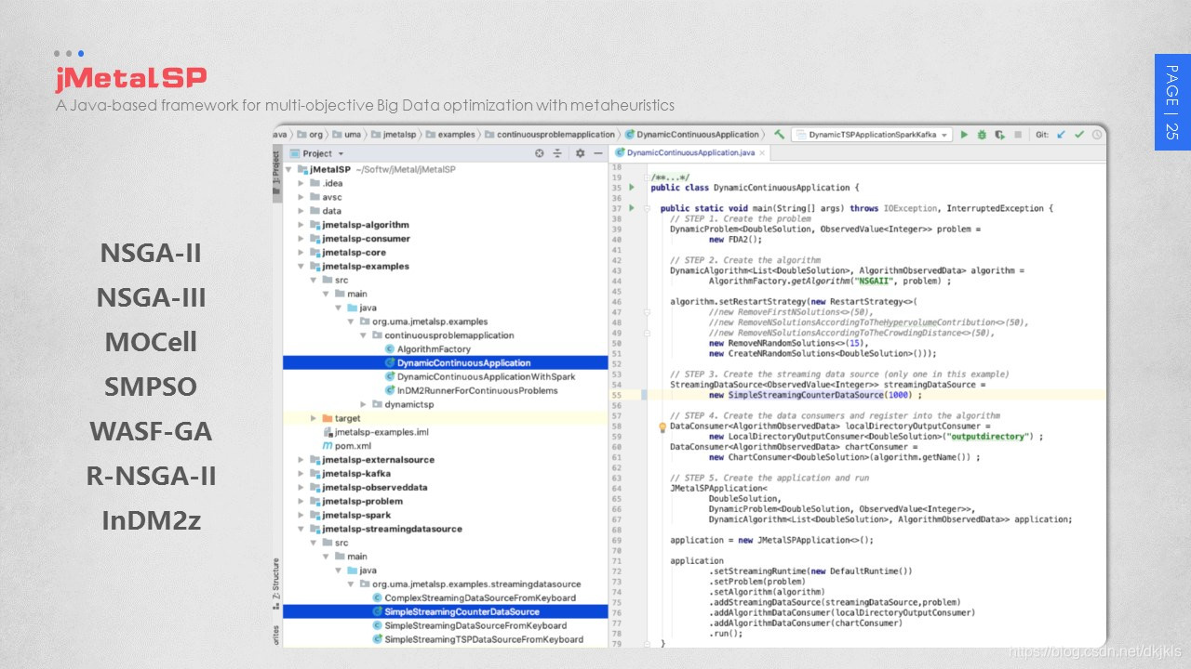Click the run gutter arrow beside the class declaration
1191x669 pixels.
[x=631, y=188]
